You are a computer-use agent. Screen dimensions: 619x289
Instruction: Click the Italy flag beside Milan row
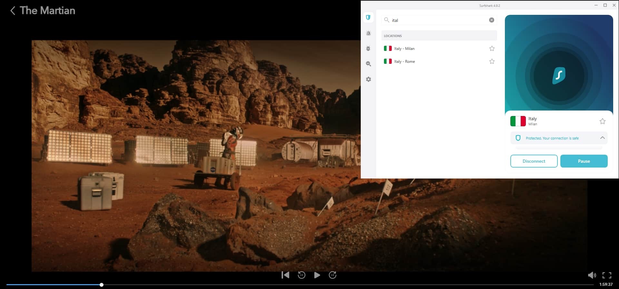(x=388, y=48)
